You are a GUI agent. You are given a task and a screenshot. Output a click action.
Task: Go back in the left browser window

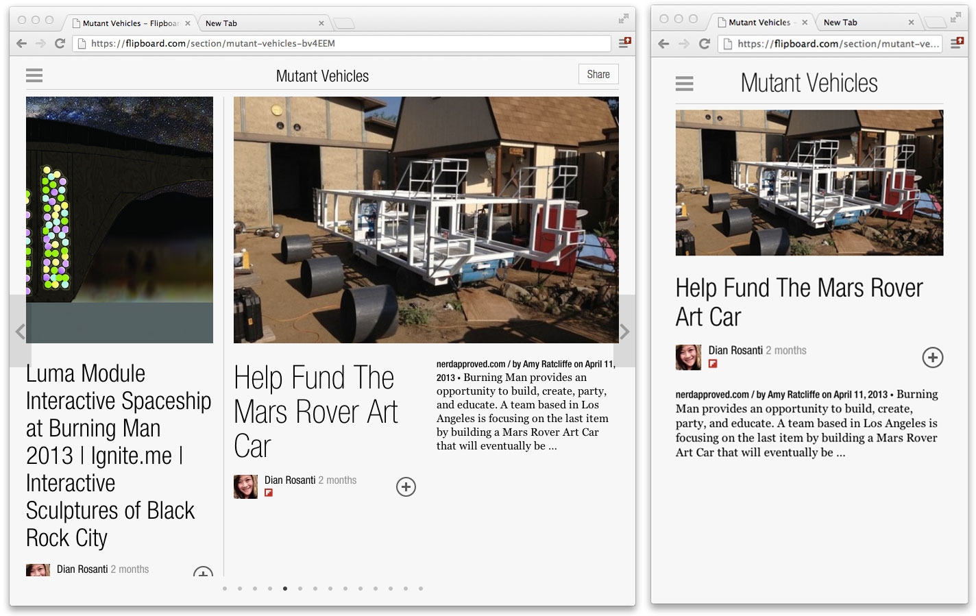[21, 43]
